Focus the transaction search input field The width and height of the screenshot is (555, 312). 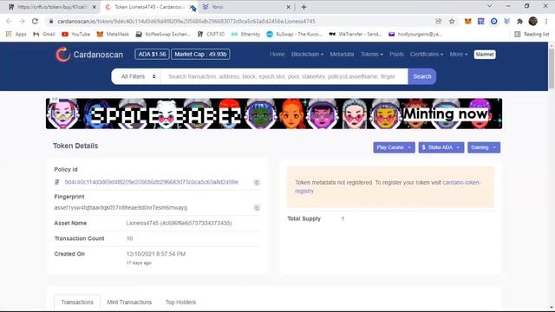tap(284, 76)
